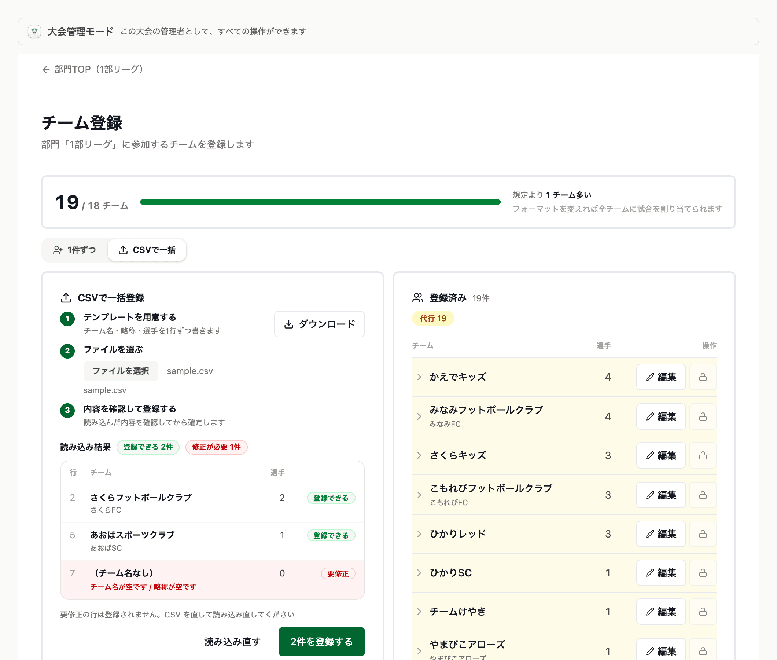Click the lock icon for かえでキッズ

(x=703, y=377)
